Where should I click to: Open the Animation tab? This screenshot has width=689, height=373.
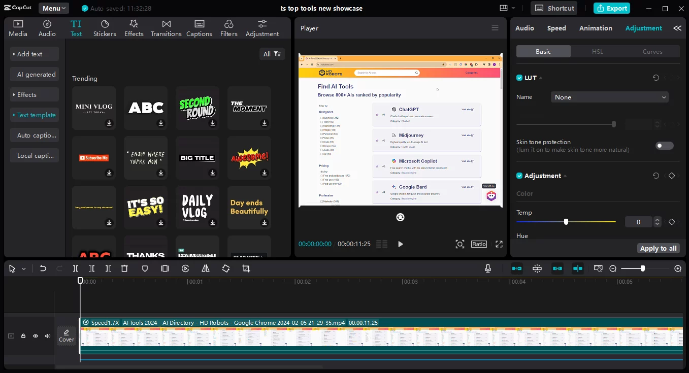tap(596, 28)
